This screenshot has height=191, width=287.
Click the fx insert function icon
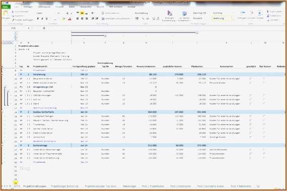pos(44,28)
